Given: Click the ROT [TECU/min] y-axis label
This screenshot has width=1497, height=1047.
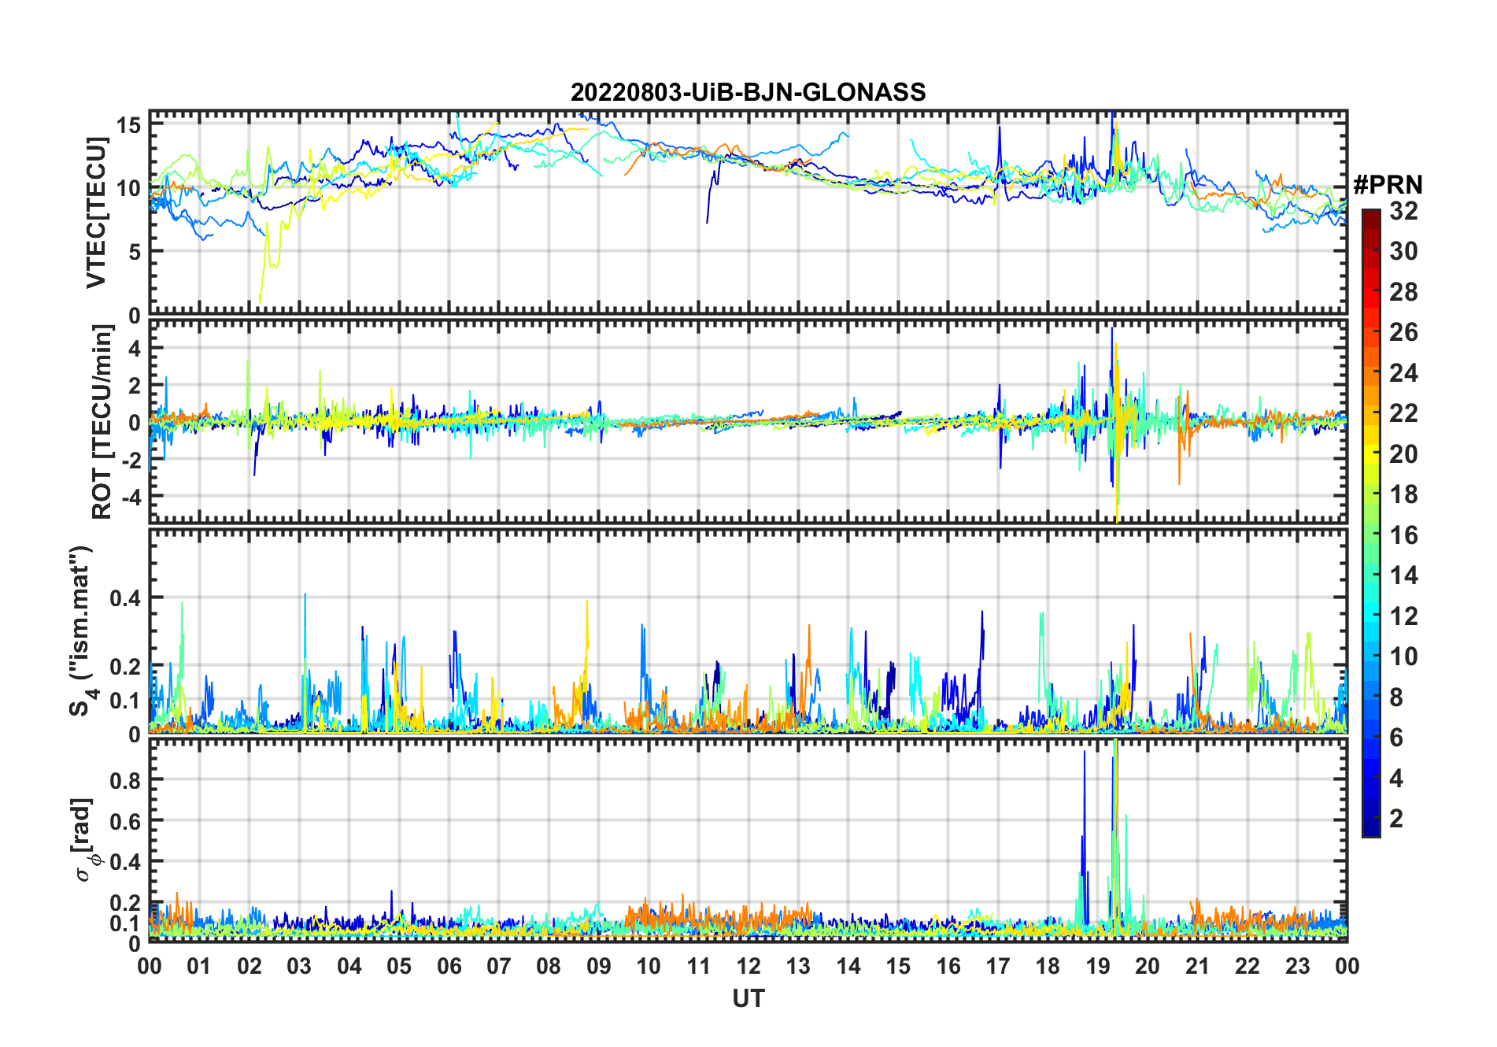Looking at the screenshot, I should click(x=102, y=422).
